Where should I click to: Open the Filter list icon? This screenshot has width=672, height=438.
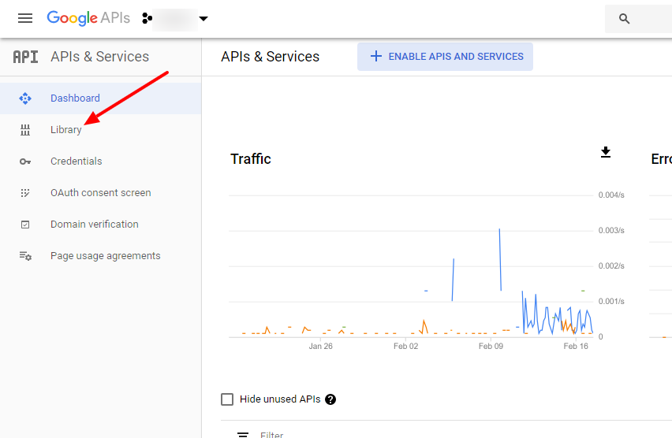(x=243, y=434)
